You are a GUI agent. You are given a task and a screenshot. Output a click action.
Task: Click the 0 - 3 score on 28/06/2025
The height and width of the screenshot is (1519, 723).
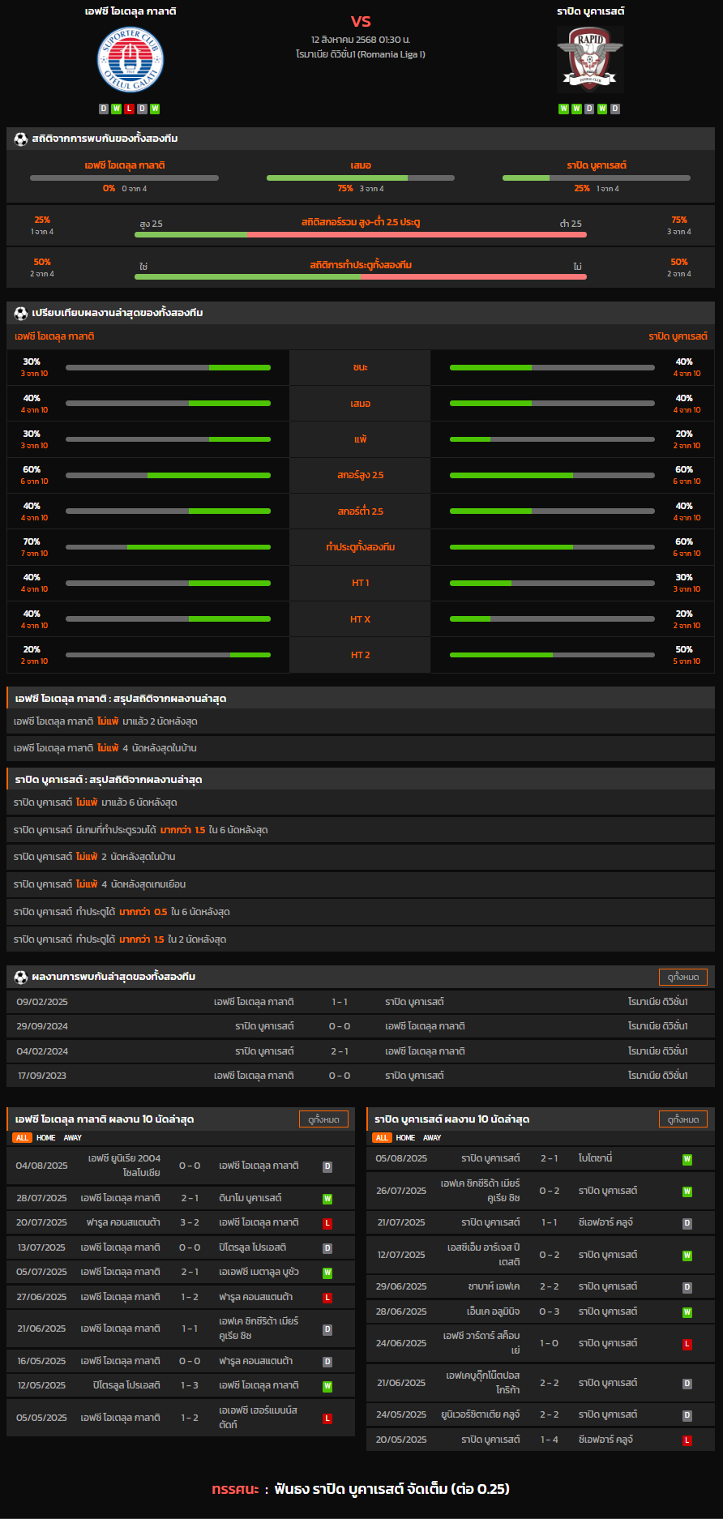click(x=550, y=1311)
